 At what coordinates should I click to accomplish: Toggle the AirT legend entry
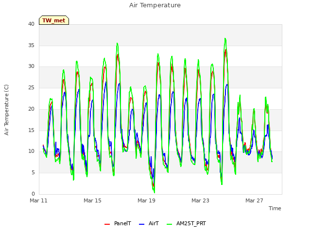[x=149, y=224]
